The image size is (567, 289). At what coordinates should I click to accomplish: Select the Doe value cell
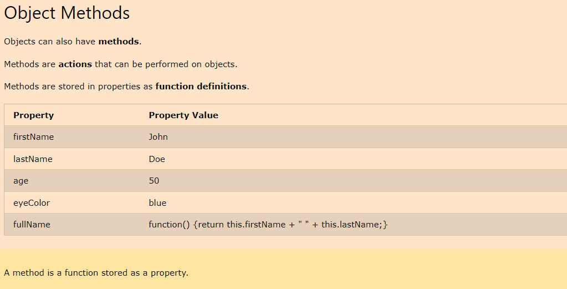tap(157, 159)
